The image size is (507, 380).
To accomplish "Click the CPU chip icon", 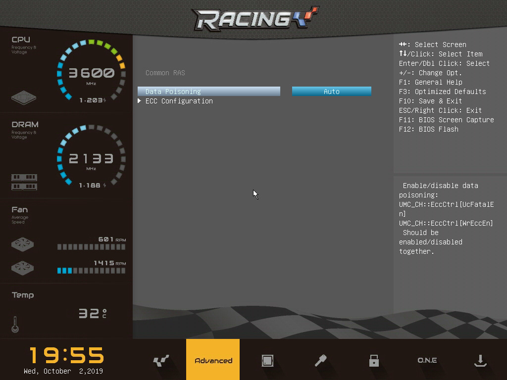I will click(24, 97).
